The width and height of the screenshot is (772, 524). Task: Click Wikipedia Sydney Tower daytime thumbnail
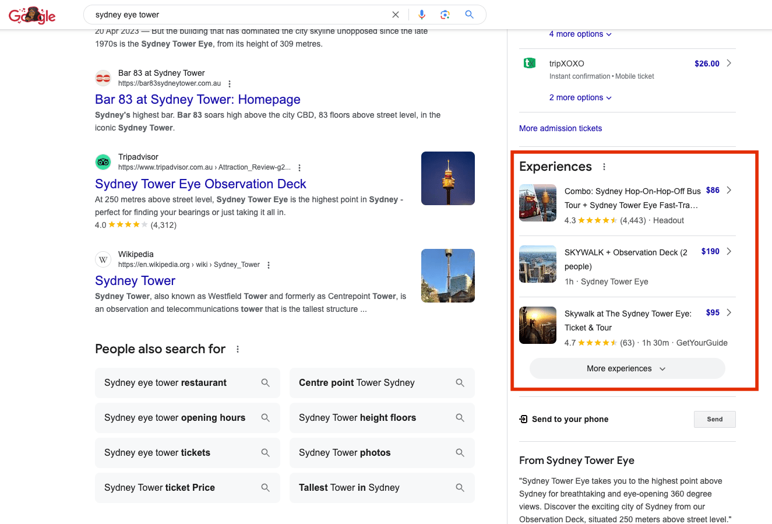448,276
